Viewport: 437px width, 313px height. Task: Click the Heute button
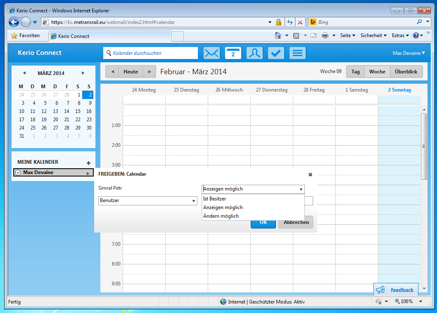point(131,72)
